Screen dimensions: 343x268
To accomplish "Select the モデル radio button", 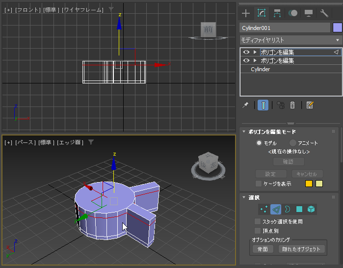I will click(259, 143).
